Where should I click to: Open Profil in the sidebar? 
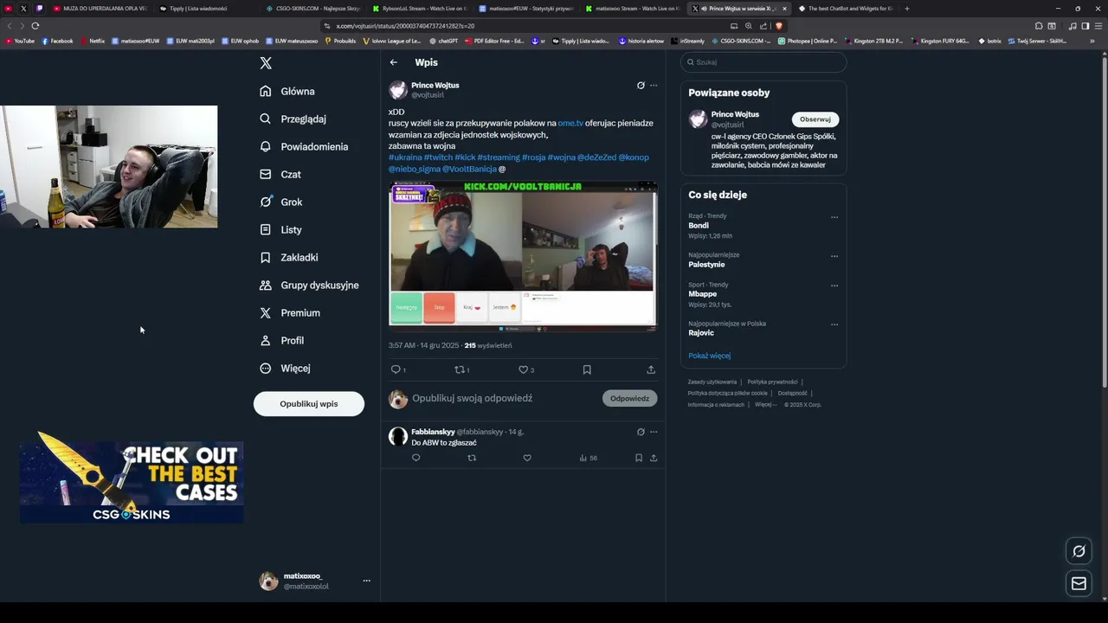click(x=282, y=340)
